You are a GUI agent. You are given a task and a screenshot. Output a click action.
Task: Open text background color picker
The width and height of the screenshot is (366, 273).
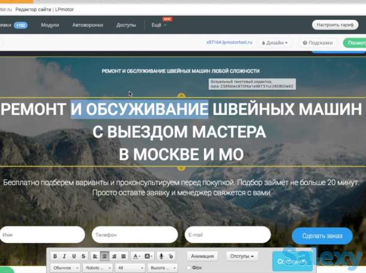(148, 256)
